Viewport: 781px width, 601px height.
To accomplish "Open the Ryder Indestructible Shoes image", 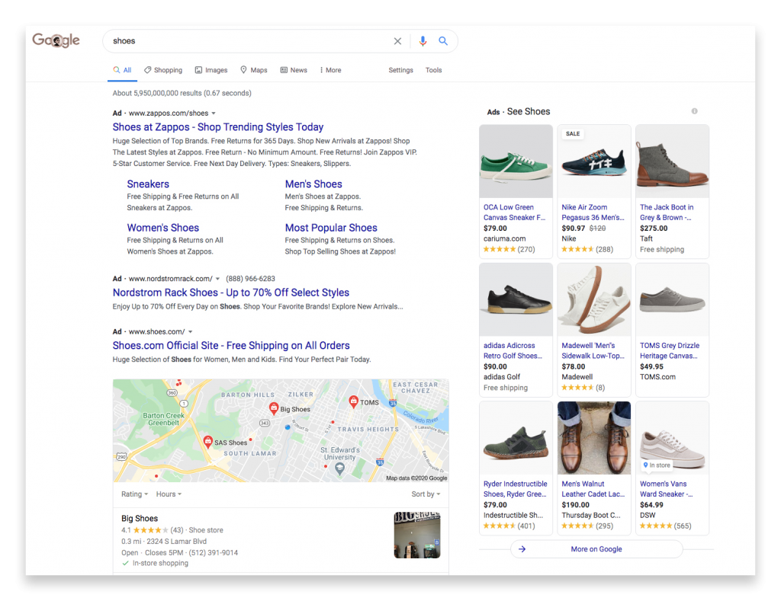I will click(516, 438).
